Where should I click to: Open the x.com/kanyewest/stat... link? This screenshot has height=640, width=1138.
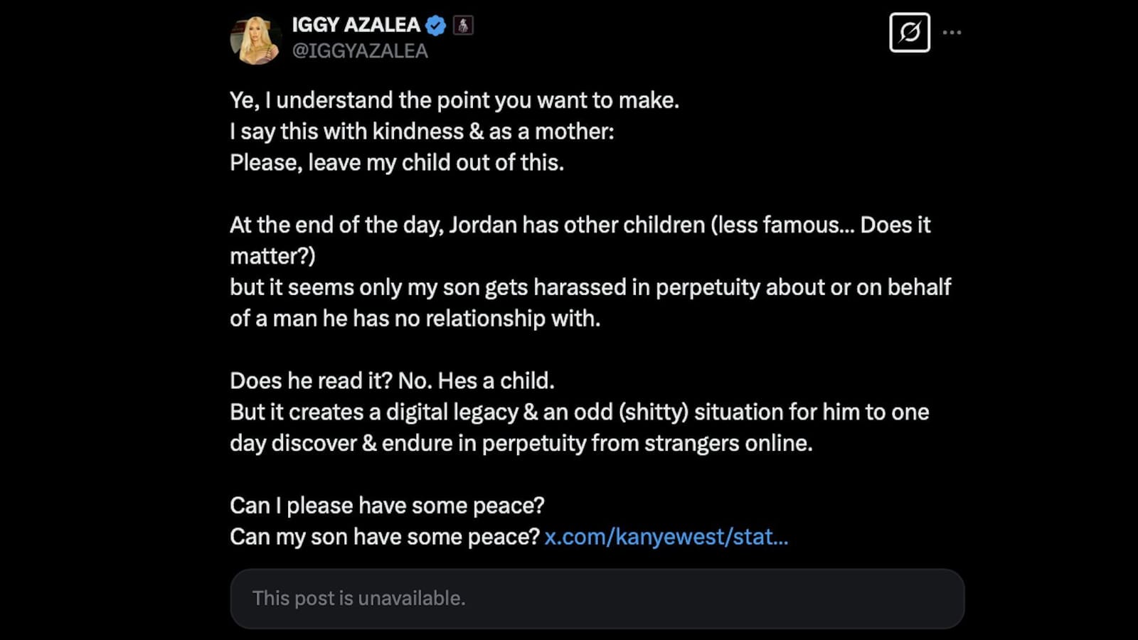point(666,536)
